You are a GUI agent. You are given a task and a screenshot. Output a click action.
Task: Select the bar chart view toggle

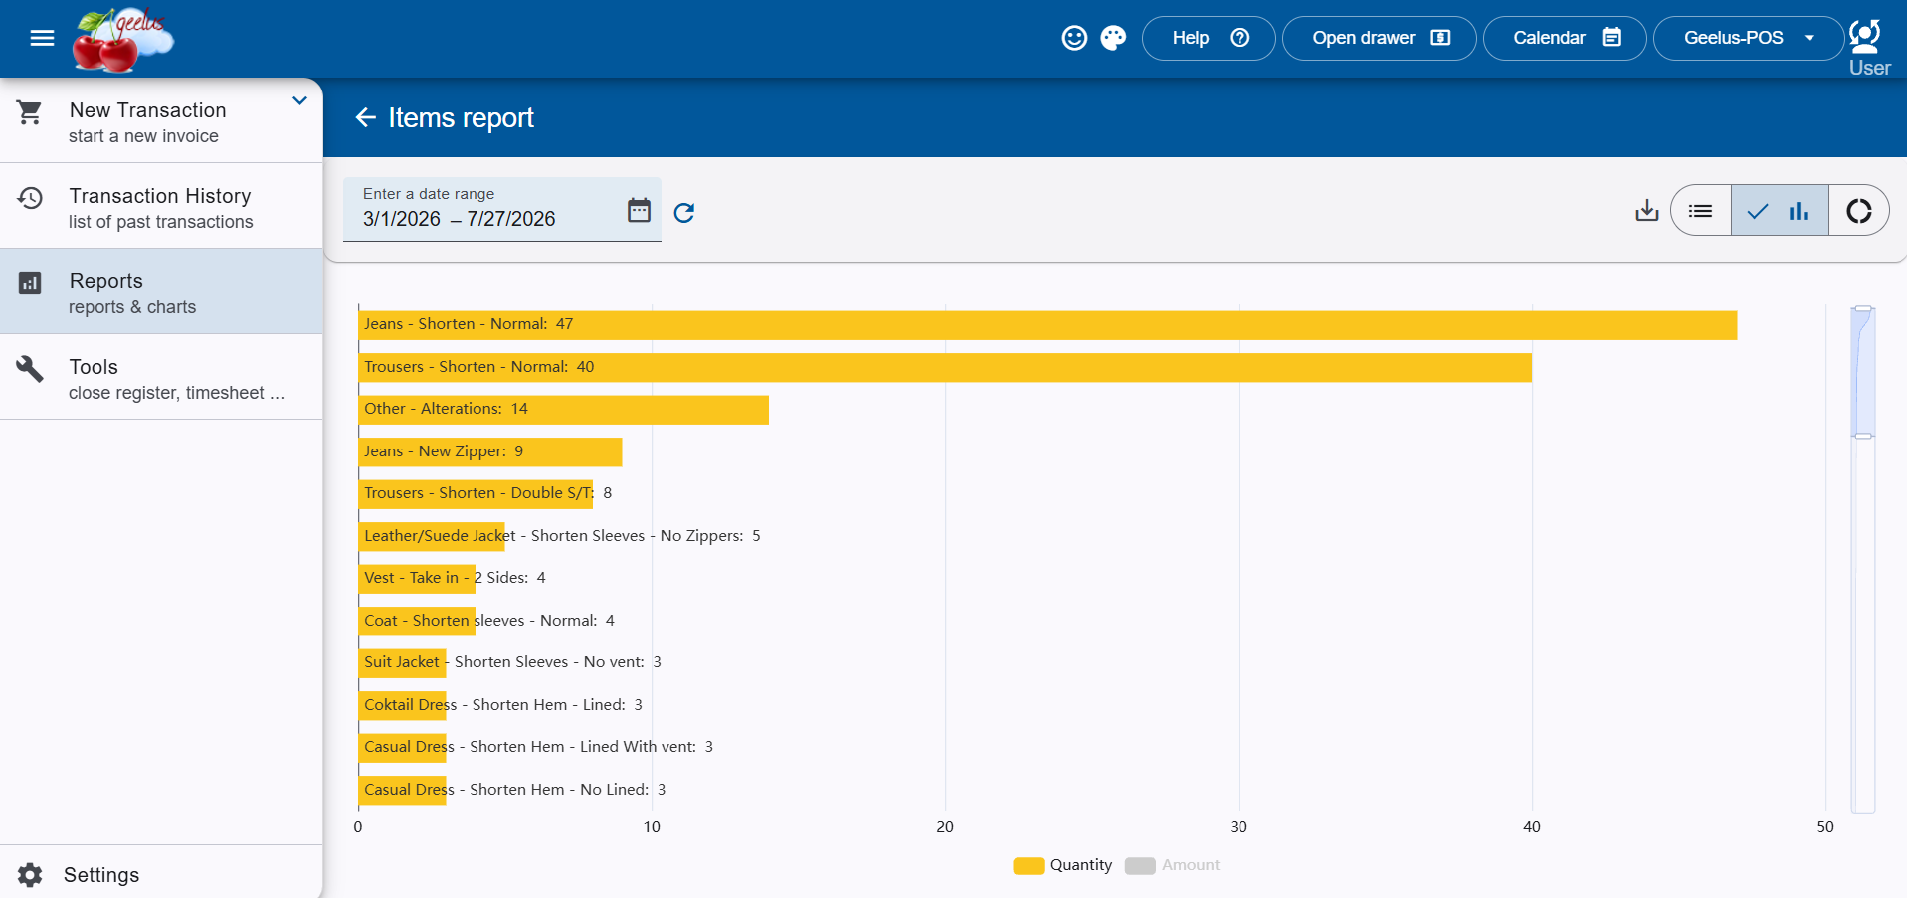click(1780, 210)
